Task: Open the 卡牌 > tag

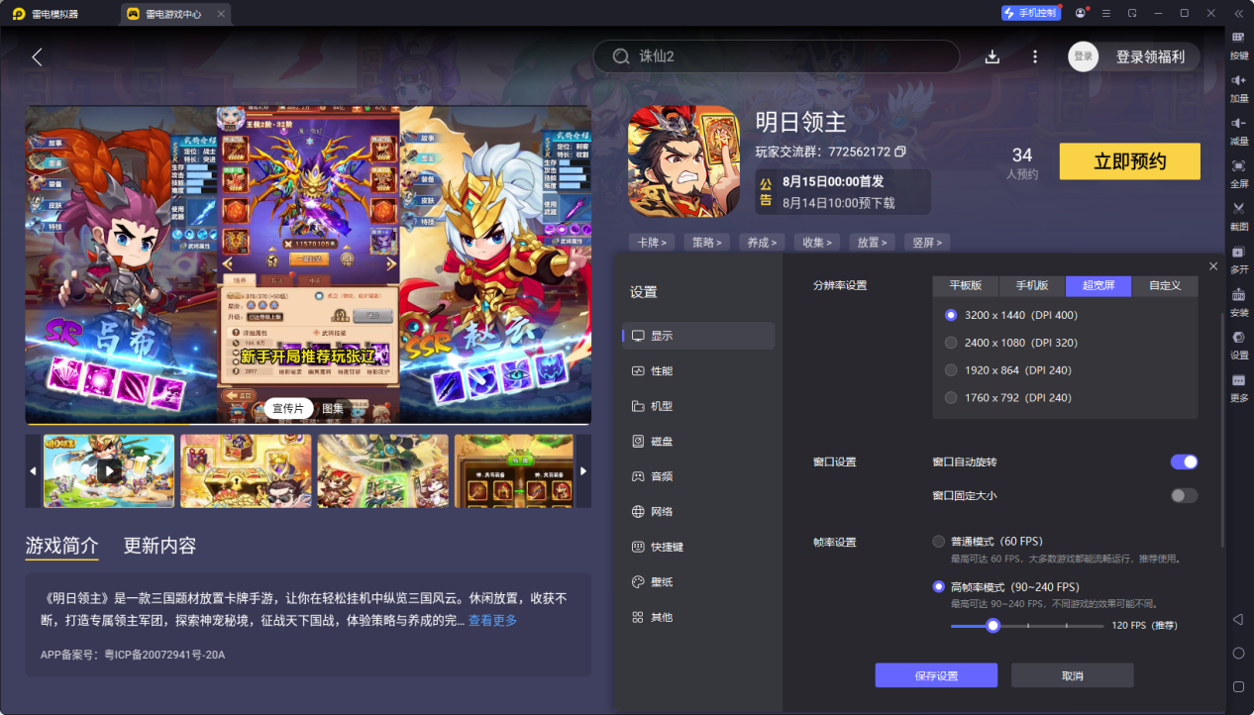Action: click(x=652, y=242)
